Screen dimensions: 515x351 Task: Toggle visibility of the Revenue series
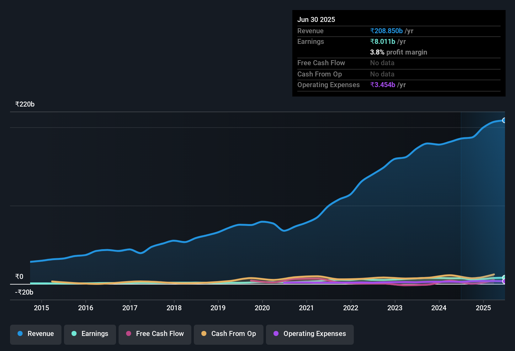(x=35, y=334)
